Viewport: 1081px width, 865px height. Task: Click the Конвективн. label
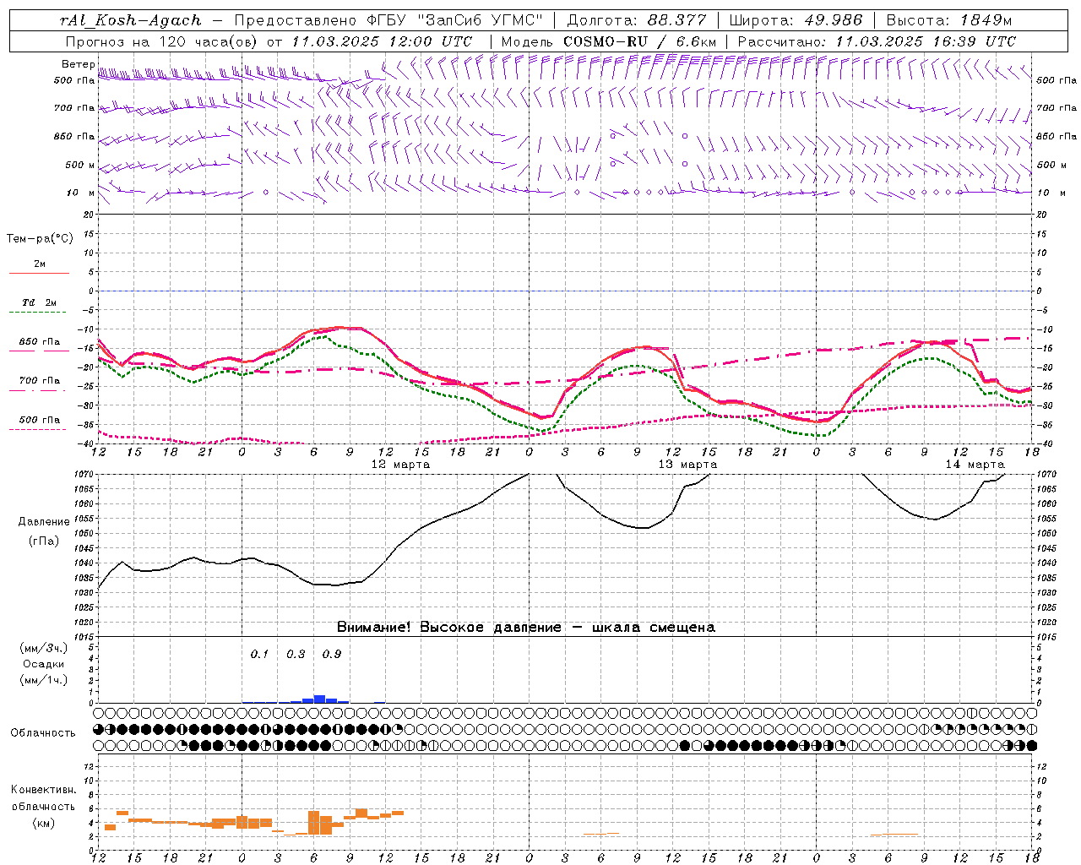tap(43, 790)
